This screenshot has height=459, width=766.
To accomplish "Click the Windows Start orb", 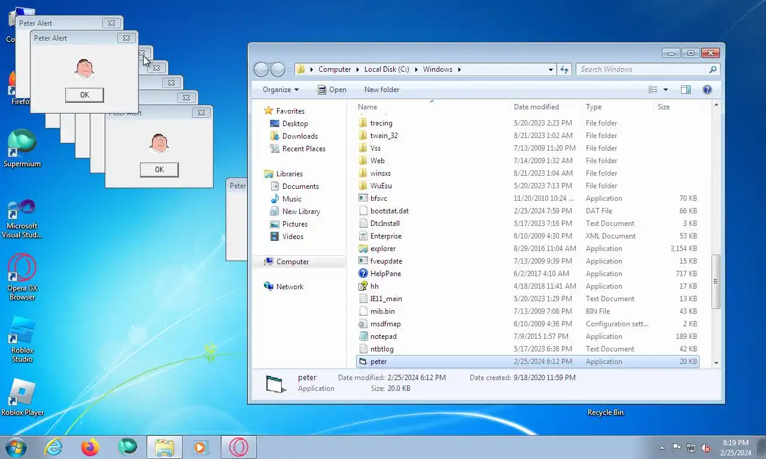I will click(x=16, y=447).
